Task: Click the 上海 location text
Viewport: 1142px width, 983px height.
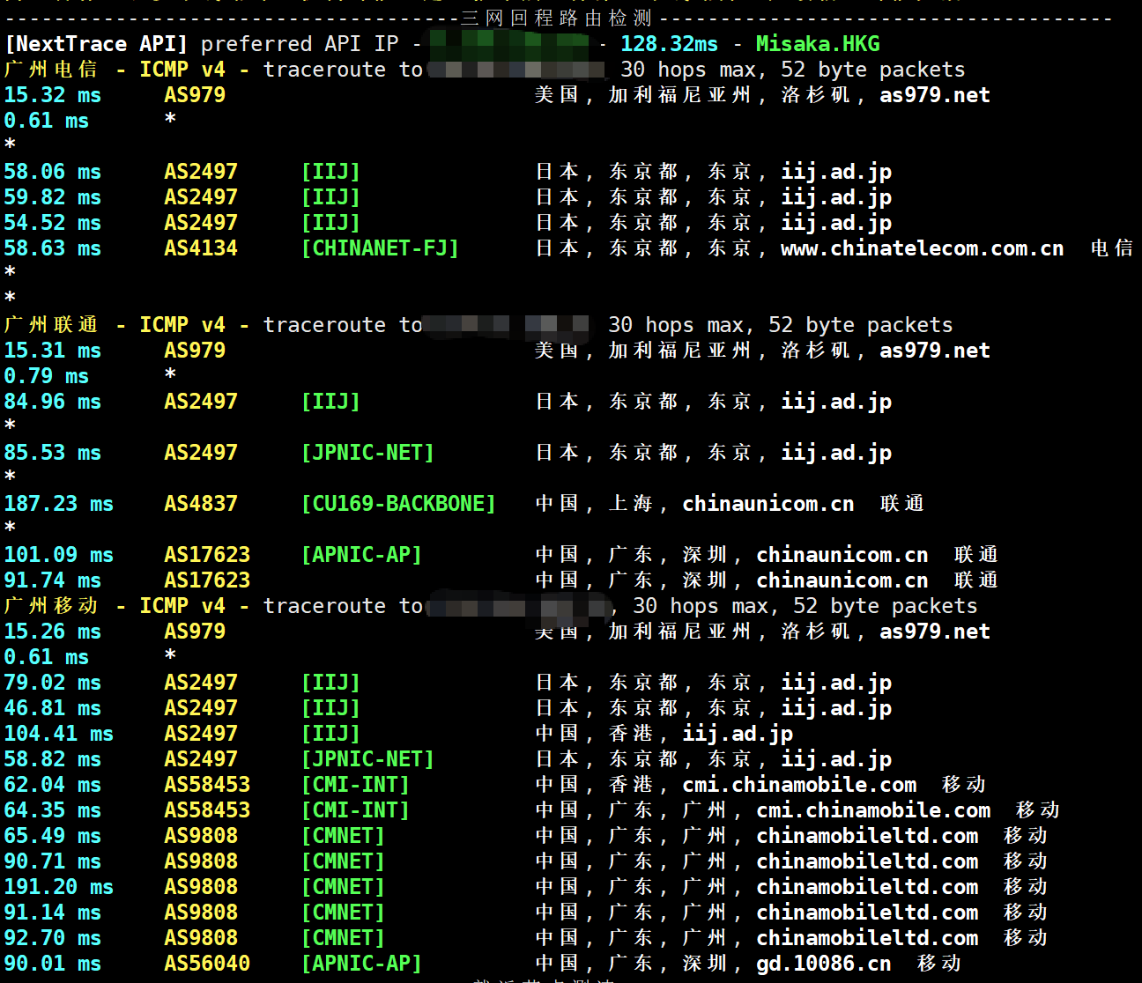Action: [x=631, y=504]
